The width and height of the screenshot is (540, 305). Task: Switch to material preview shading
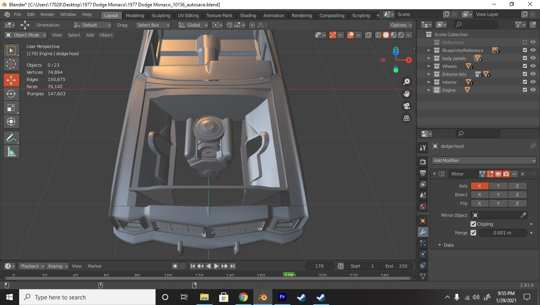point(393,35)
